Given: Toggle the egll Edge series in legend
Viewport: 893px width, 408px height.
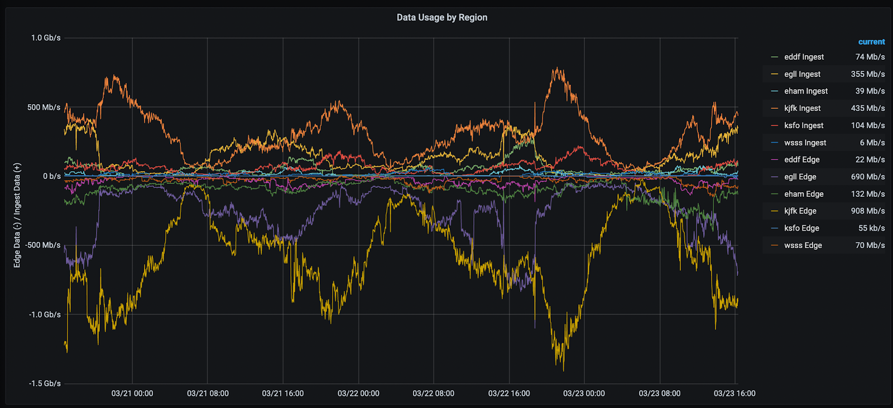Looking at the screenshot, I should 800,177.
